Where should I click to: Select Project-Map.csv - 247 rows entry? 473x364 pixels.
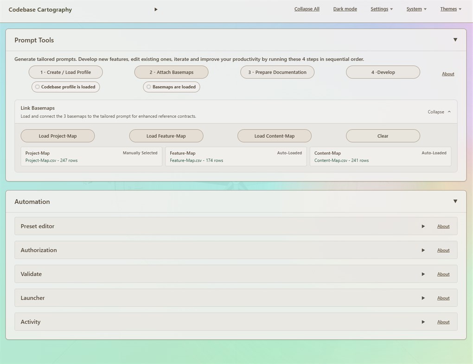coord(51,160)
